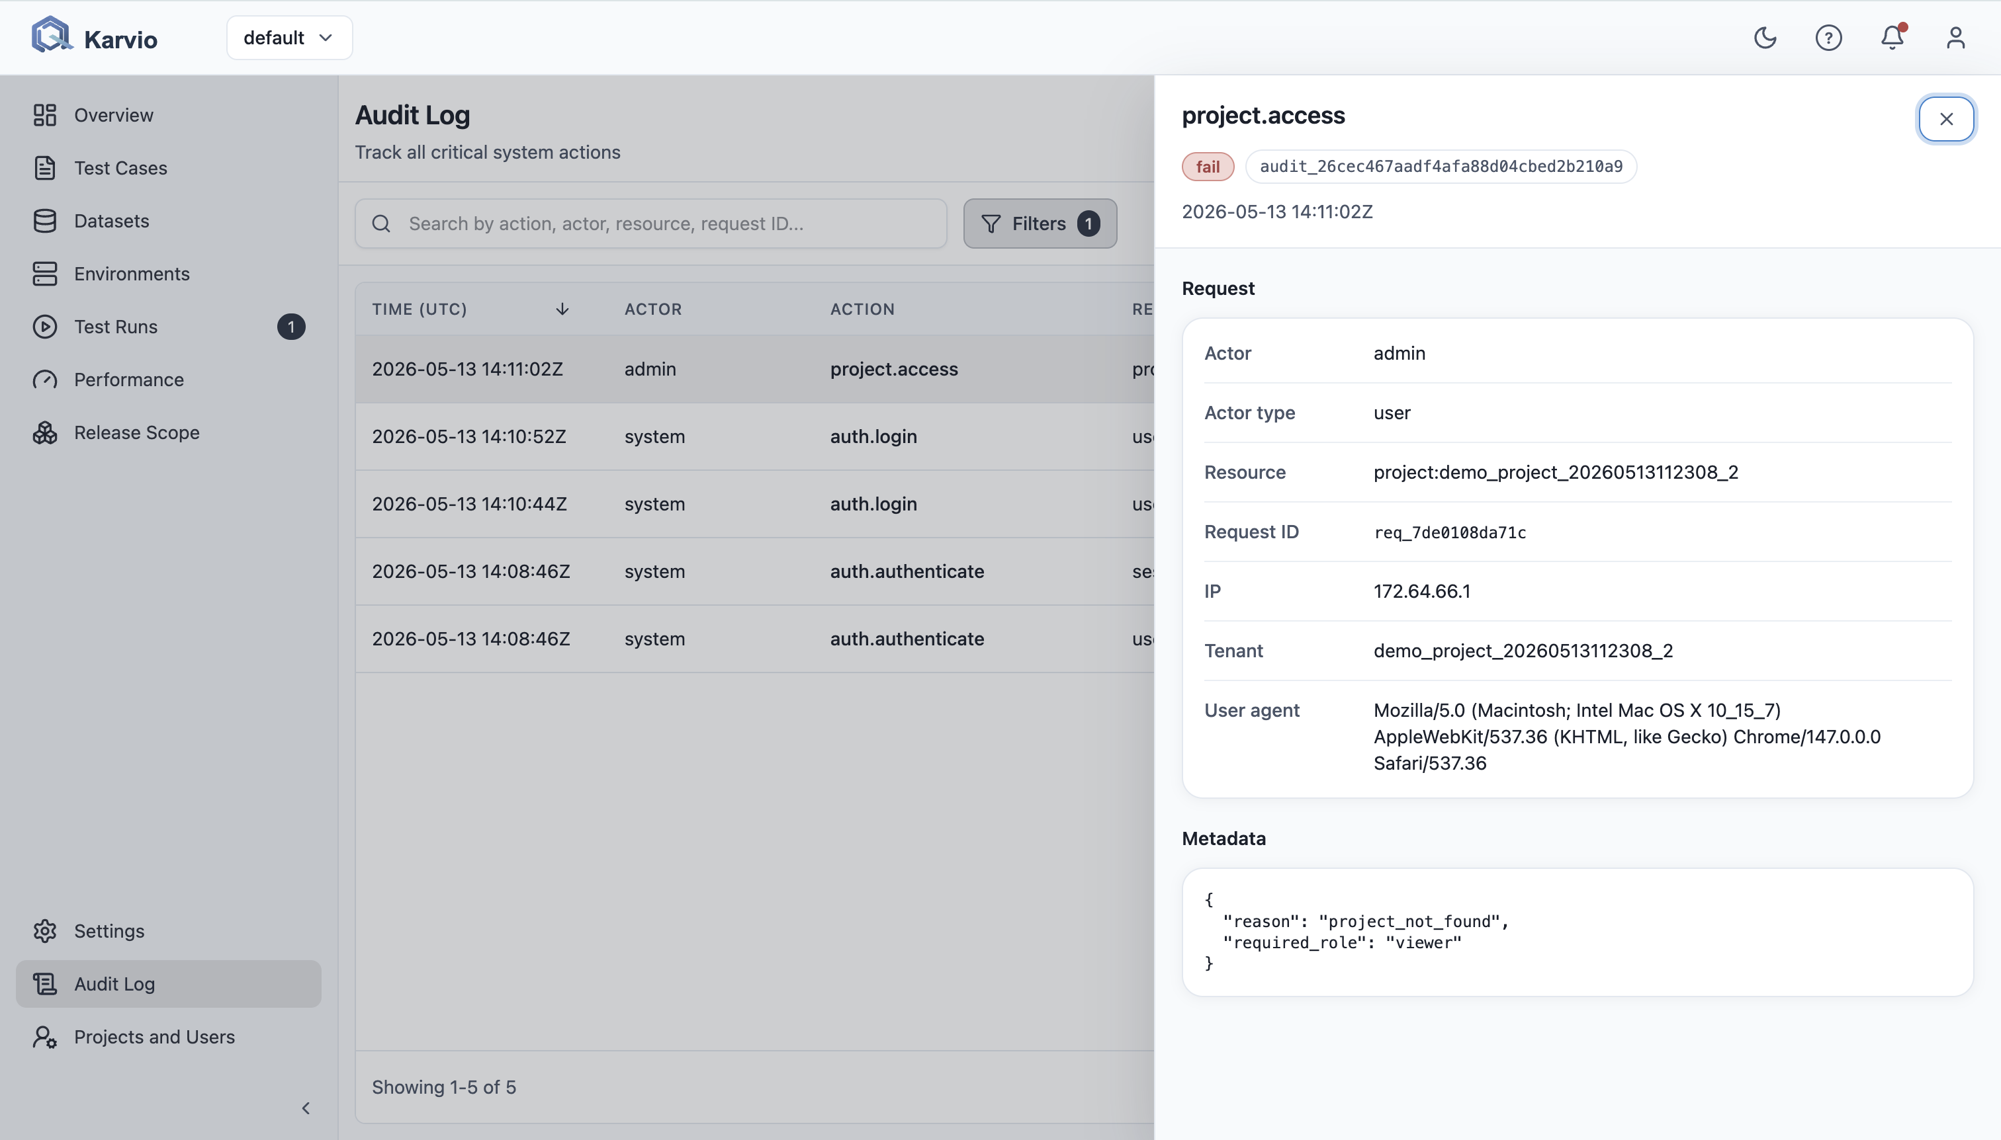Viewport: 2001px width, 1140px height.
Task: Sort by Time (UTC) column header
Action: click(x=419, y=309)
